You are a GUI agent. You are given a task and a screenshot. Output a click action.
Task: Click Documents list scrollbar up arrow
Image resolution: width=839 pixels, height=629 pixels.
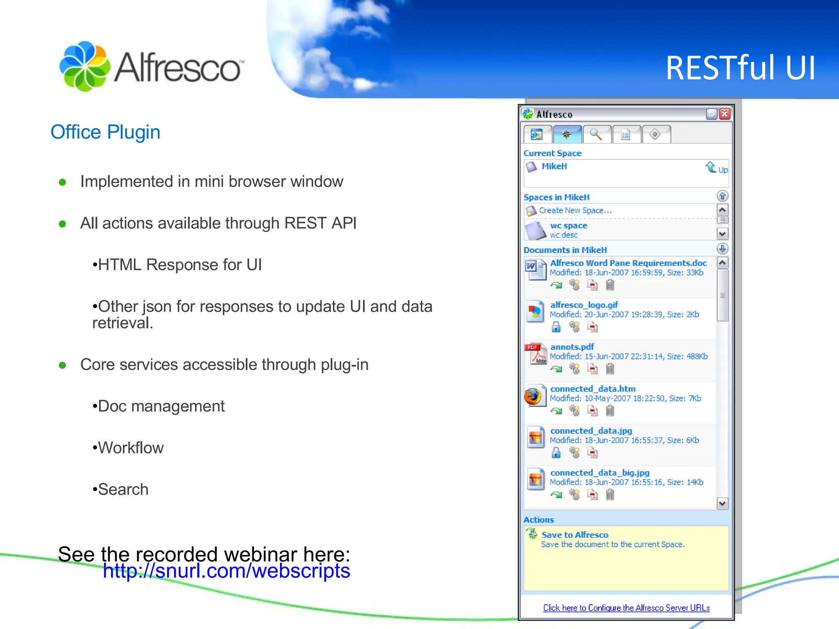pos(722,262)
